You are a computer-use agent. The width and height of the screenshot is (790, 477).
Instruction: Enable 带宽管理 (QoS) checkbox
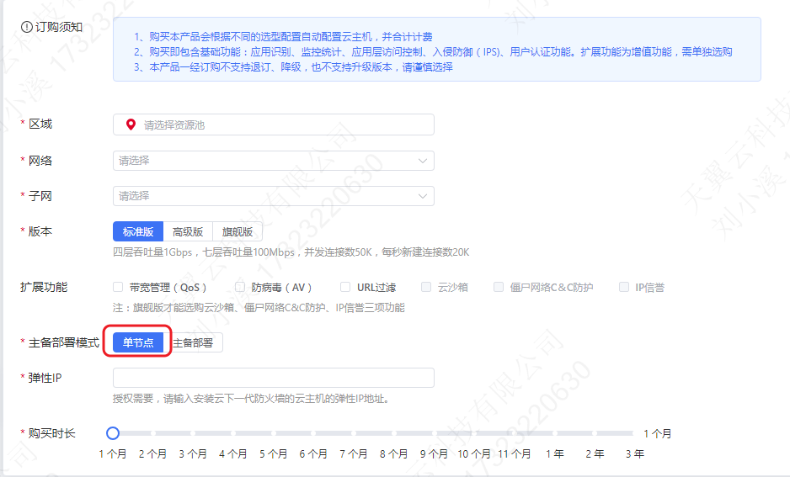pos(118,287)
